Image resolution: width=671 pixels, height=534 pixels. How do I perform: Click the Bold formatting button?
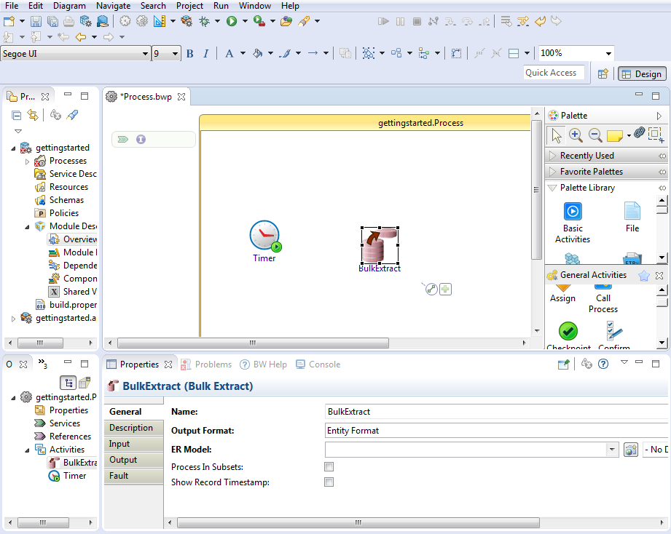point(190,53)
